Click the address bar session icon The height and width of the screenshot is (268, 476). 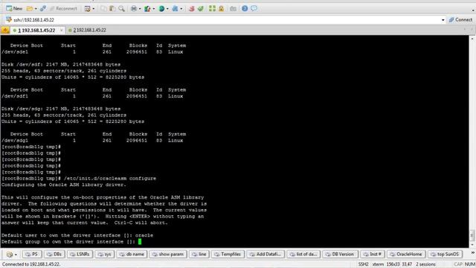tap(8, 19)
